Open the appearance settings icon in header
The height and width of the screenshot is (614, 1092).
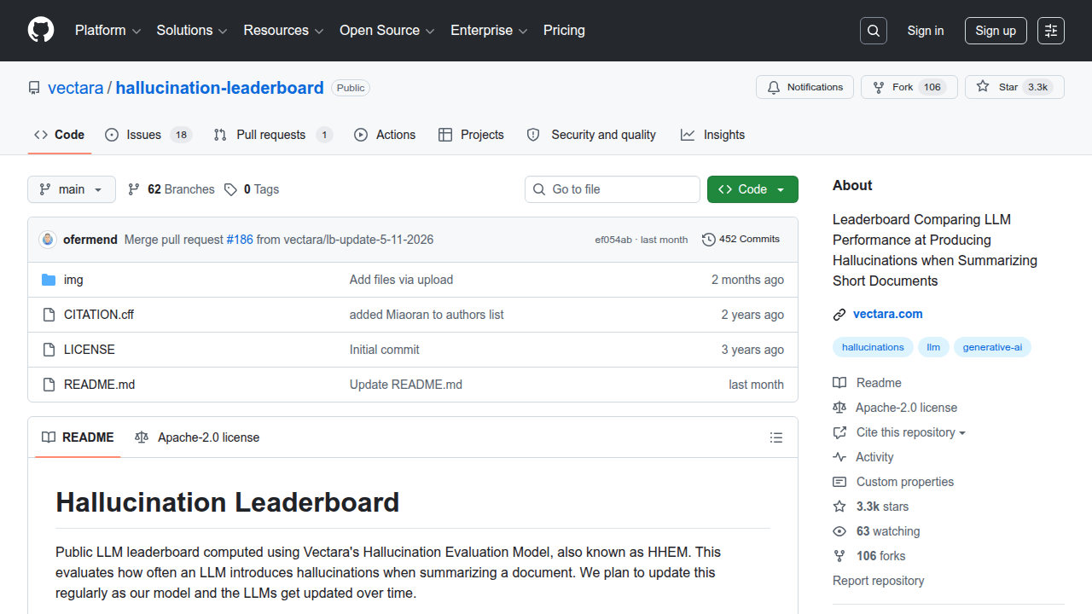click(x=1051, y=31)
